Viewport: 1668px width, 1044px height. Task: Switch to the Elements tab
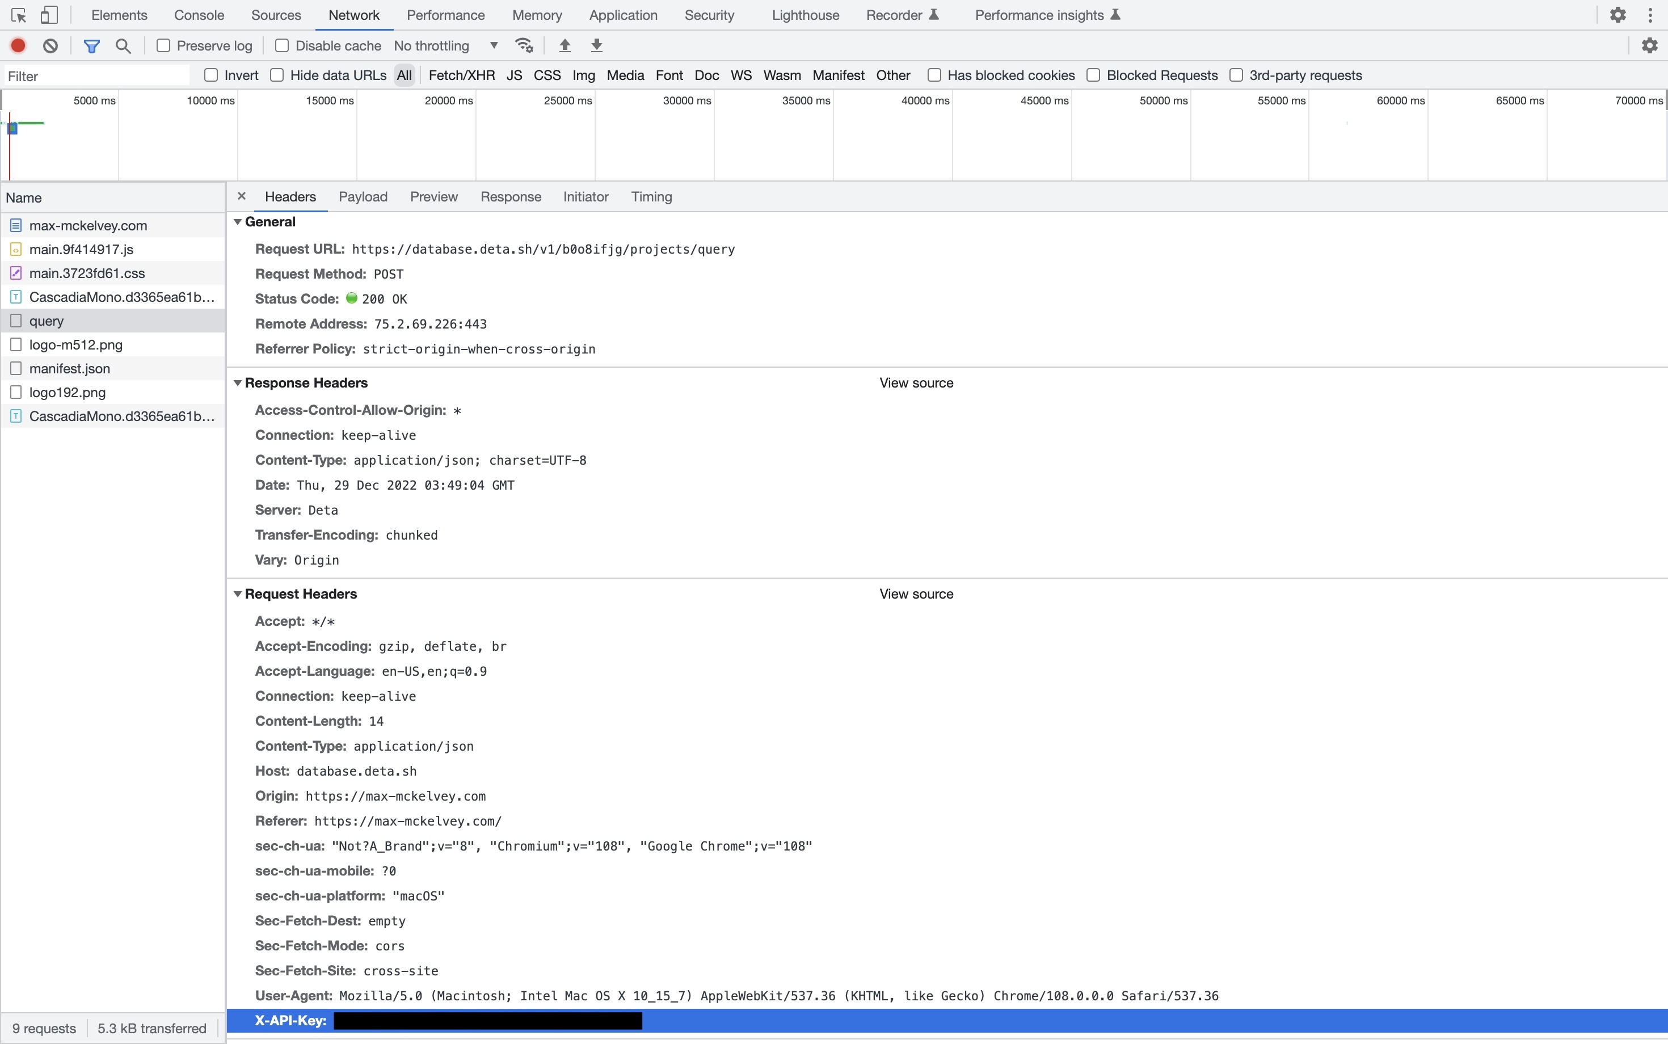click(x=119, y=15)
